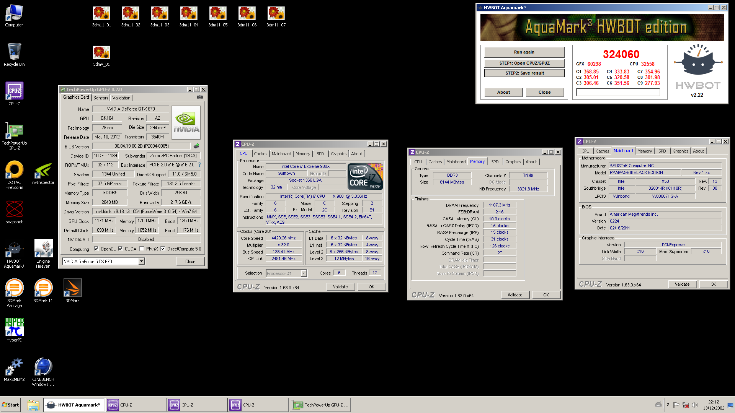
Task: Launch HWBOT Aquamark3 desktop shortcut
Action: 14,254
